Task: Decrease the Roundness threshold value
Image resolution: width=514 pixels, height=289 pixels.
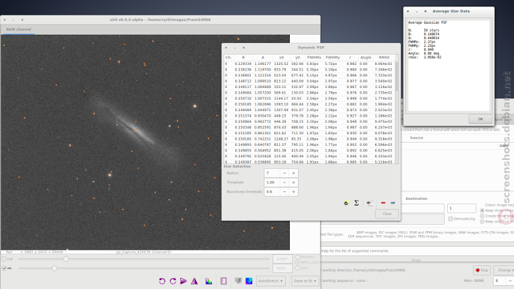Action: [284, 191]
